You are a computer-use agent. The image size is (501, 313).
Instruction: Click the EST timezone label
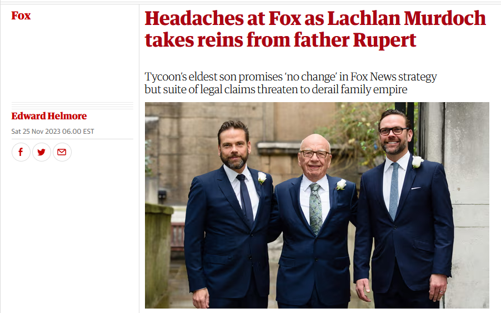pyautogui.click(x=88, y=132)
